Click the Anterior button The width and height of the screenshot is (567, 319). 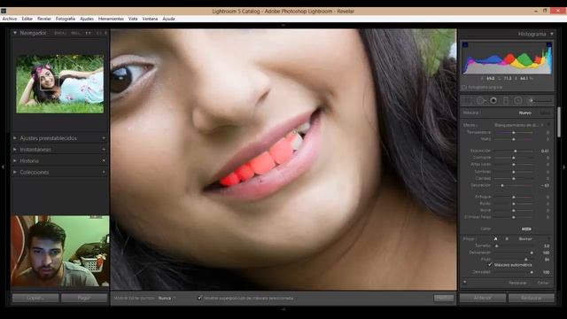pos(482,298)
